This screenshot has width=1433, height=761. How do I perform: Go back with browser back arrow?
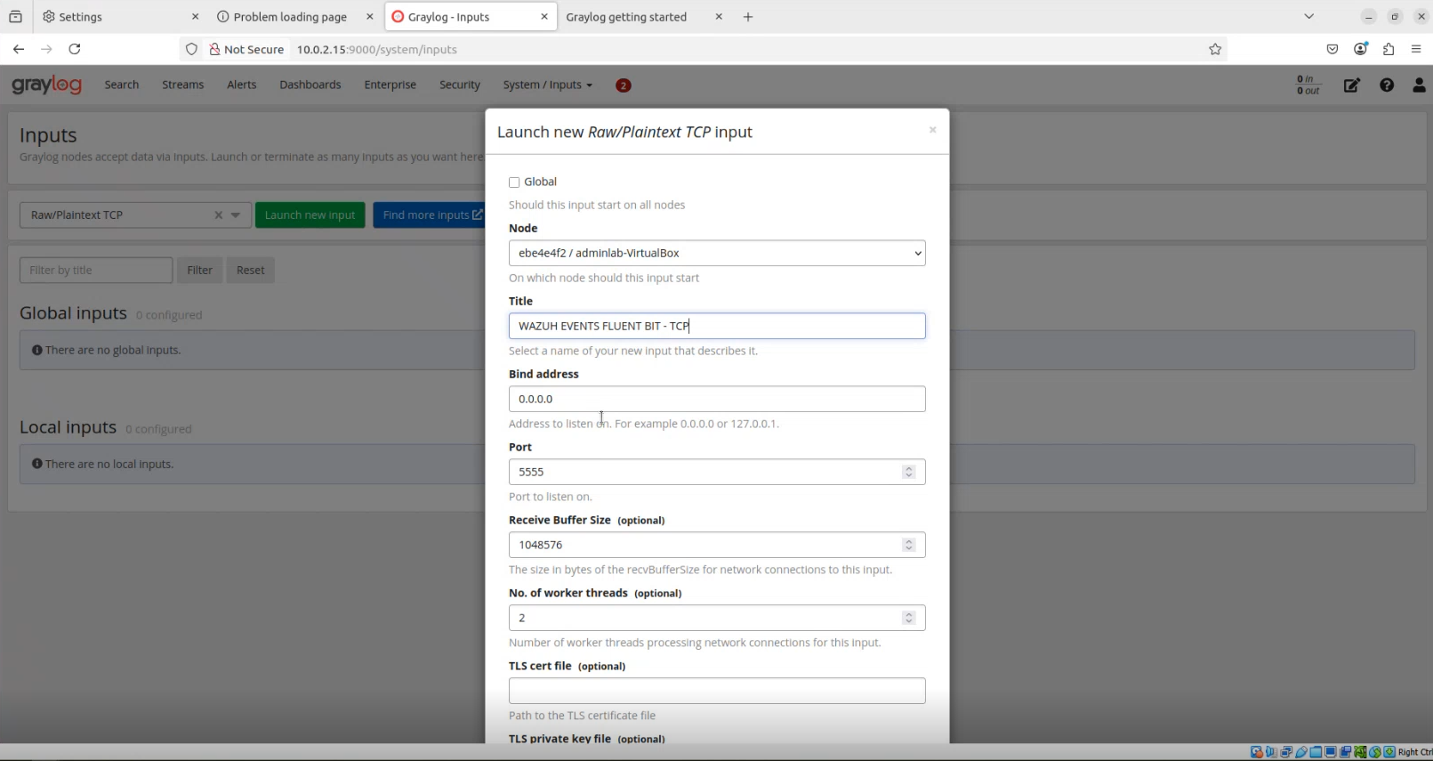pos(19,49)
